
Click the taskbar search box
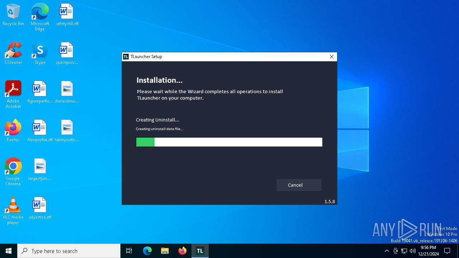(x=69, y=251)
